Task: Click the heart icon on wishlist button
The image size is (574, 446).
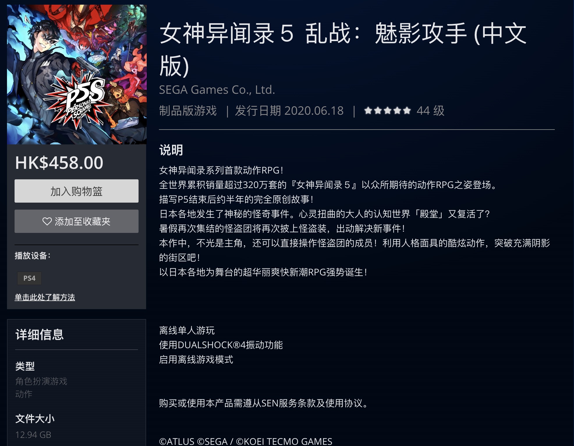Action: pos(47,222)
